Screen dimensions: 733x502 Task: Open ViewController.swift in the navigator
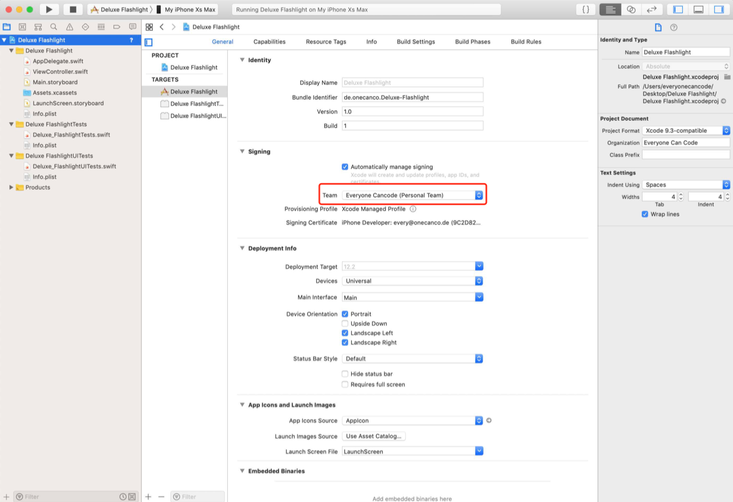pyautogui.click(x=60, y=72)
